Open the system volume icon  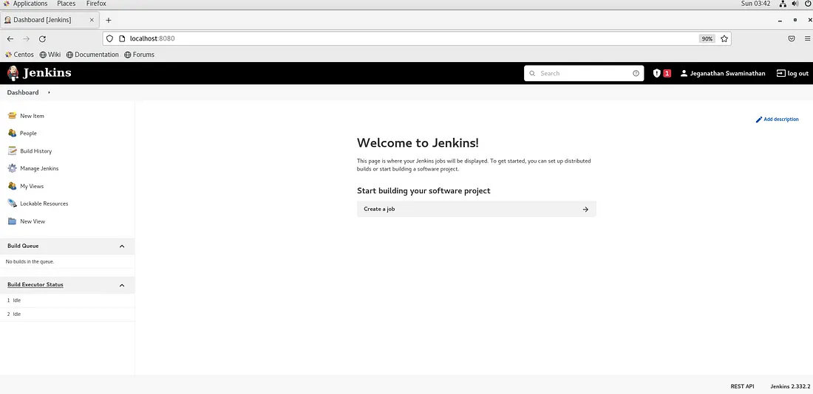pyautogui.click(x=795, y=4)
